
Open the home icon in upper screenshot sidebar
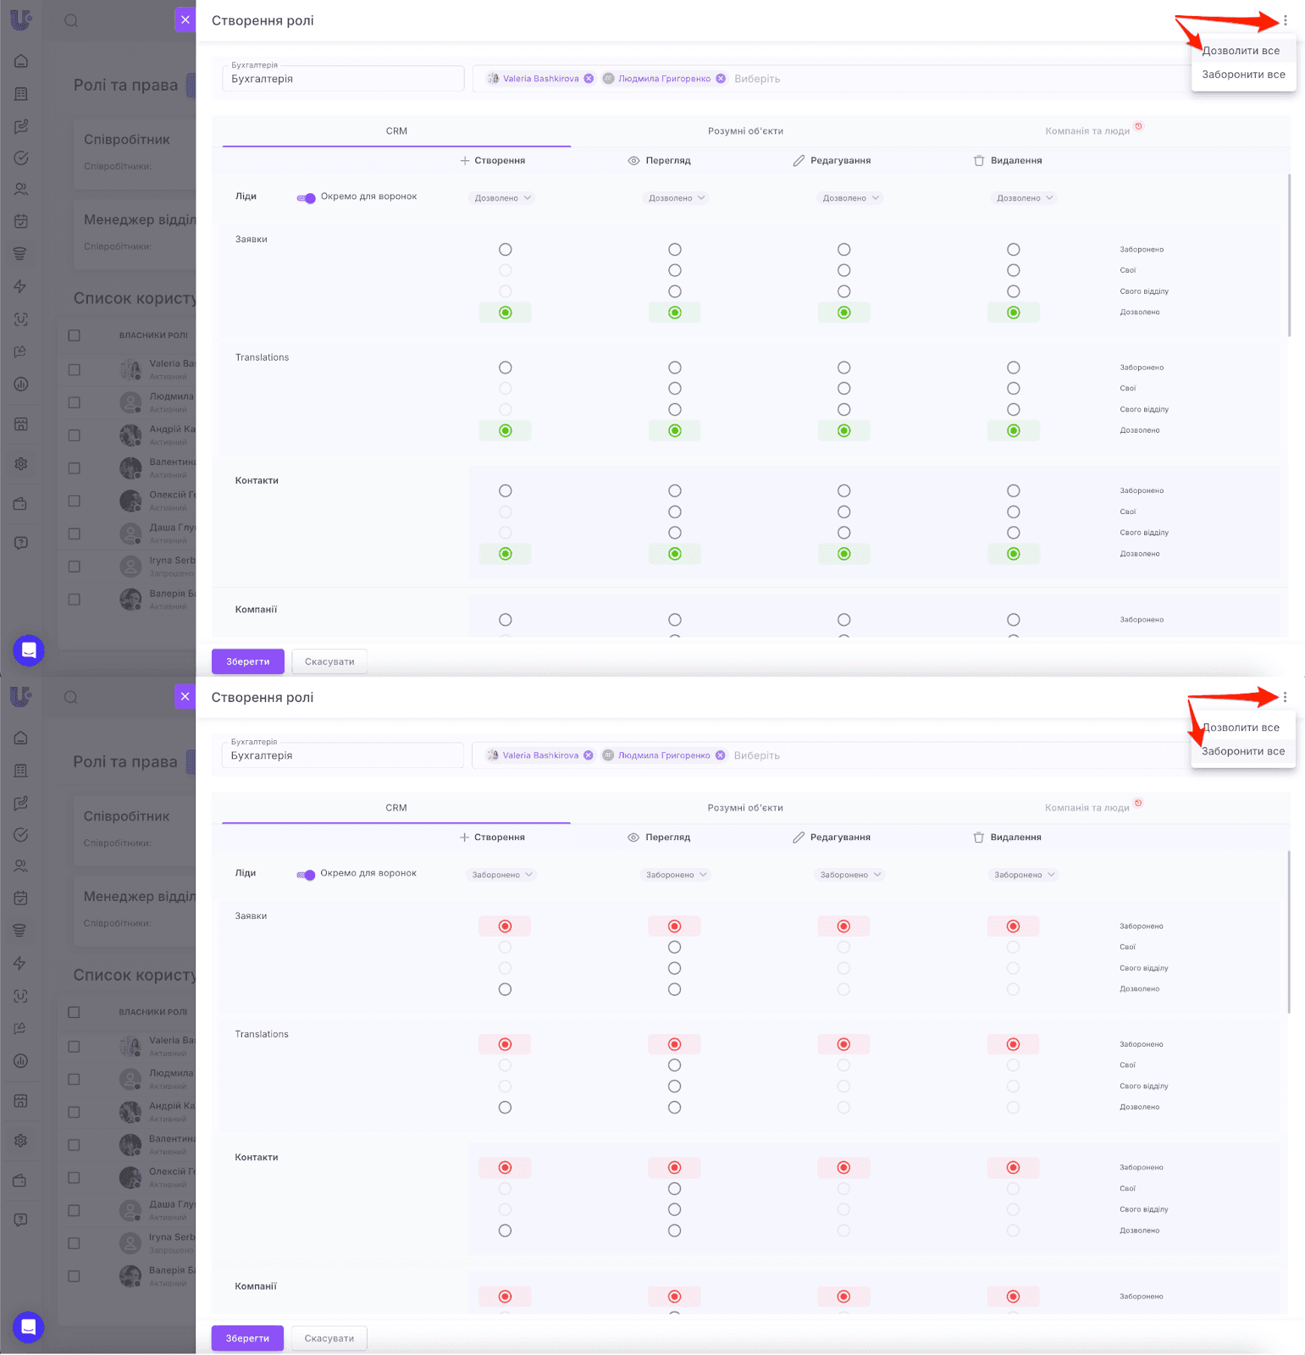click(x=21, y=61)
